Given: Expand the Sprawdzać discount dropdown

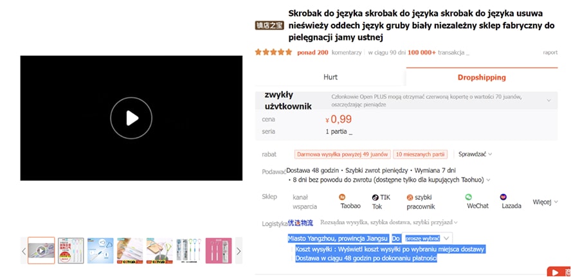Looking at the screenshot, I should pos(475,154).
